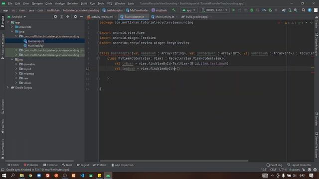Open the app run configuration dropdown
The image size is (319, 179).
189,10
